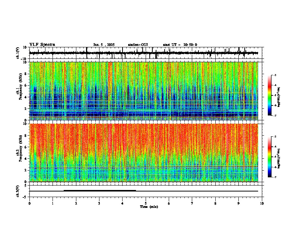Image resolution: width=295 pixels, height=228 pixels.
Task: Click the time axis tick label 9
Action: (238, 203)
